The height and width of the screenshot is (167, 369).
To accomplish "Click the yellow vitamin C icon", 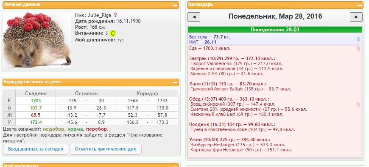I will [113, 33].
